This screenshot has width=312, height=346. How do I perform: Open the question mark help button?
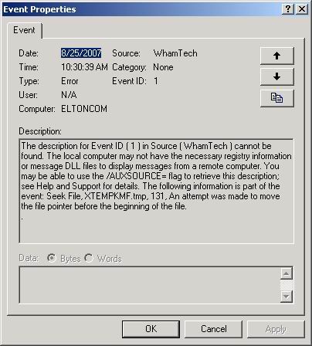[288, 9]
